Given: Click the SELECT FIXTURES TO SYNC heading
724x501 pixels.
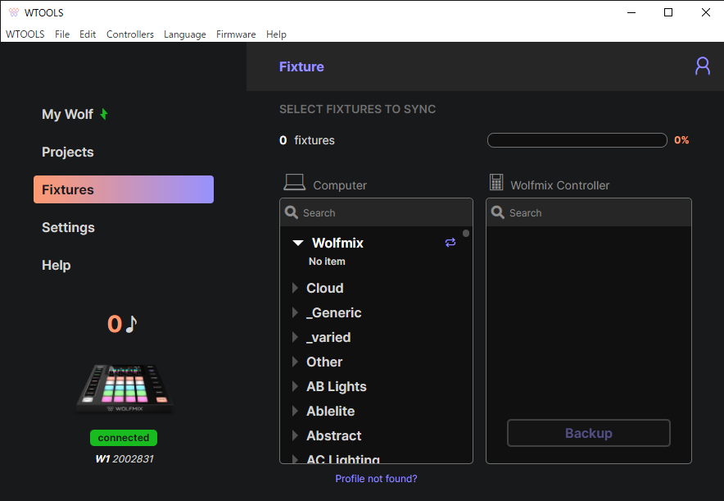Looking at the screenshot, I should coord(357,109).
